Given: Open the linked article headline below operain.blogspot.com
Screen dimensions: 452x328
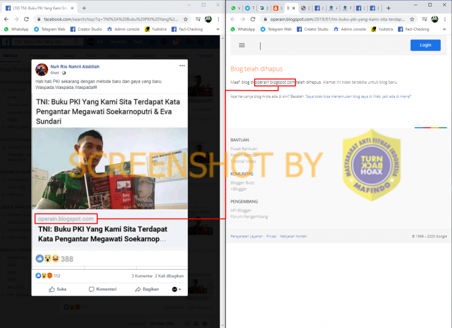Looking at the screenshot, I should click(102, 234).
